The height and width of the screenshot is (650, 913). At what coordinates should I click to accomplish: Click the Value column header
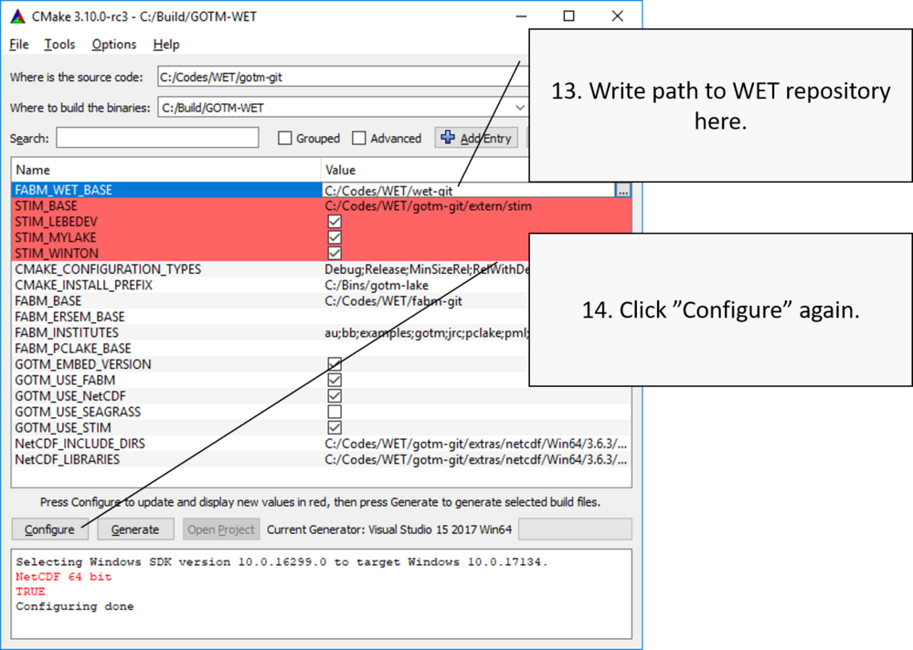coord(424,170)
